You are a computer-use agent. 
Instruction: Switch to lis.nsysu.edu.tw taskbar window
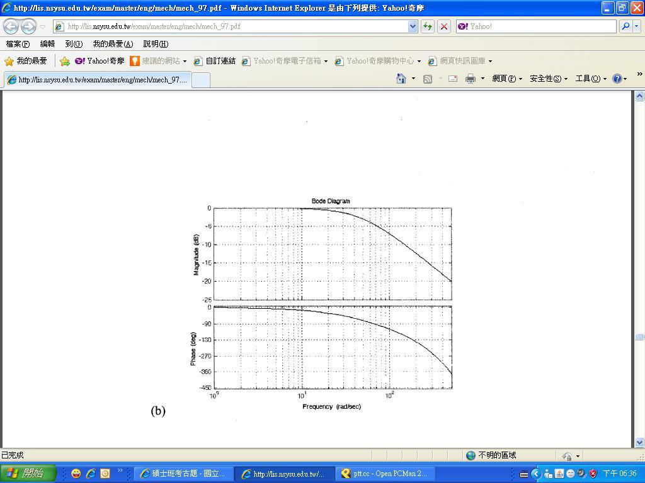[x=284, y=474]
